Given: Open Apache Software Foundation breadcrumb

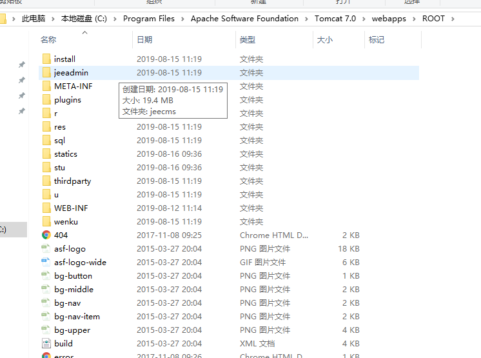Looking at the screenshot, I should (x=244, y=19).
